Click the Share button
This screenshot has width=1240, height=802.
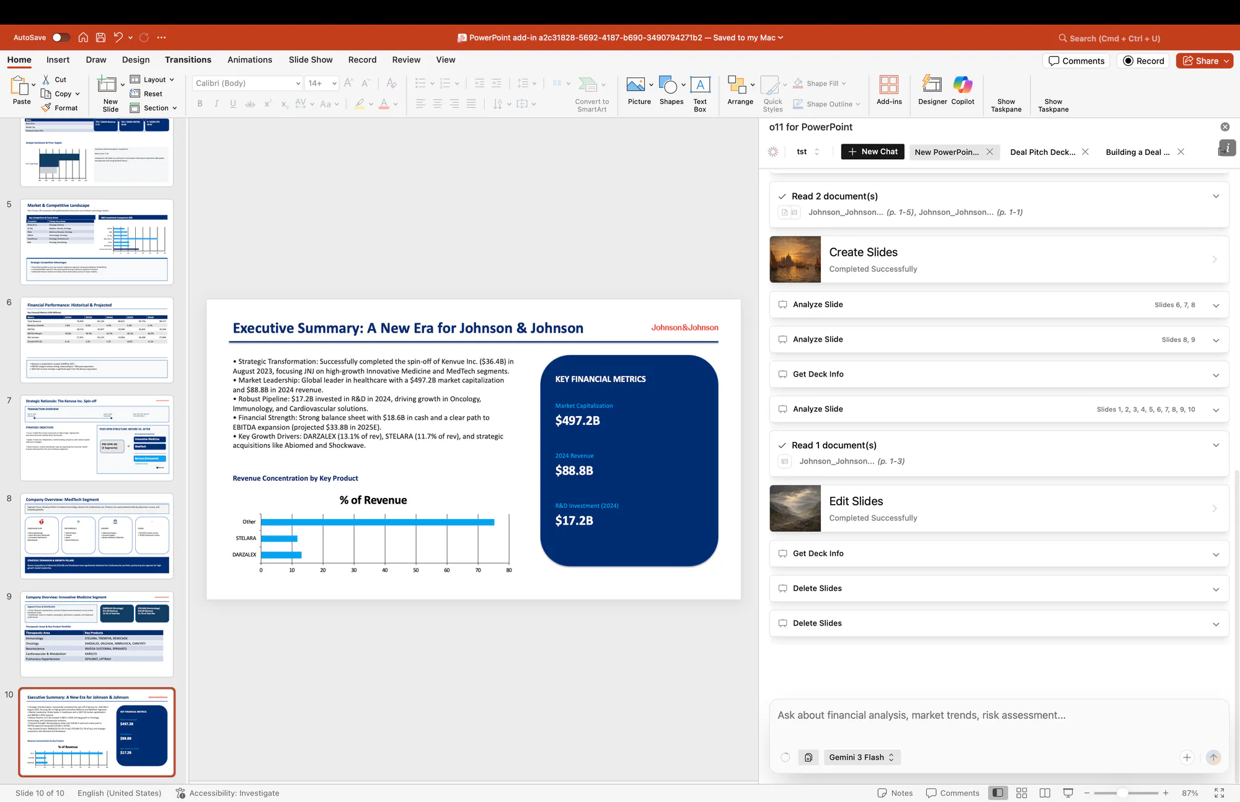pyautogui.click(x=1200, y=61)
